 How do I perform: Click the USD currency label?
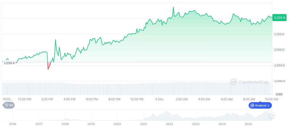(x=279, y=94)
